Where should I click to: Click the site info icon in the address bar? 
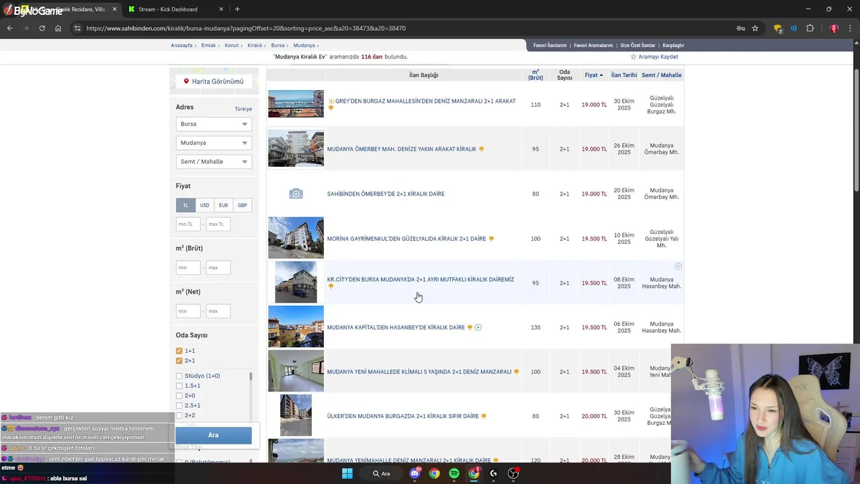click(77, 28)
